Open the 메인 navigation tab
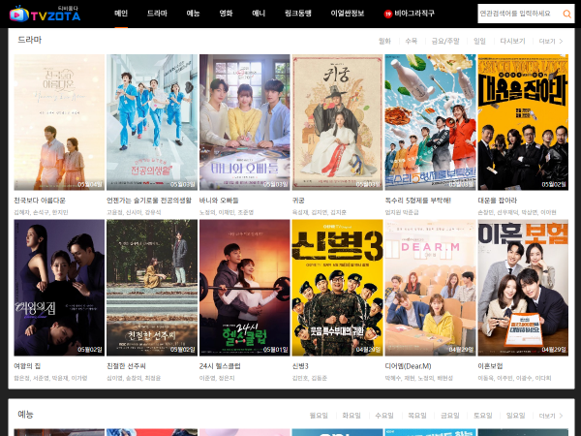581x436 pixels. pos(121,14)
